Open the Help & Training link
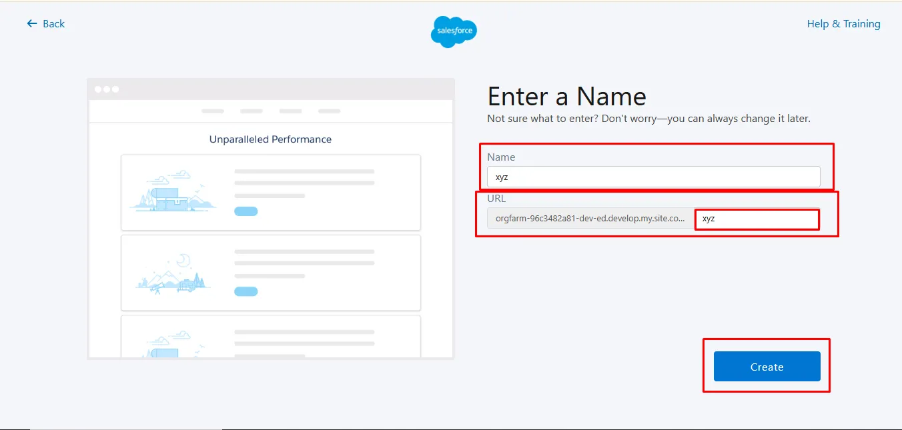The width and height of the screenshot is (902, 430). [843, 23]
